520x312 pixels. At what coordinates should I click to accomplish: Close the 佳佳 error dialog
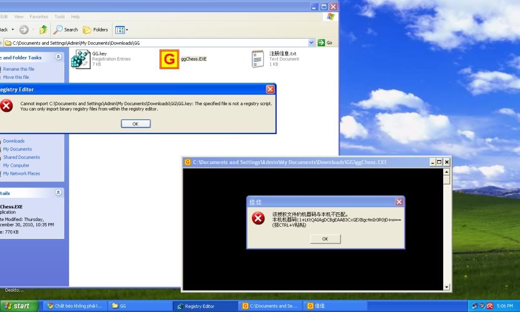[x=399, y=202]
